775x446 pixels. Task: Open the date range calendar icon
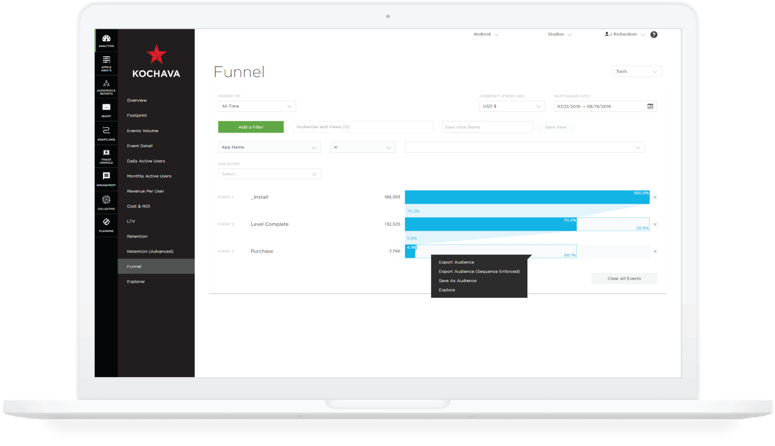[x=650, y=106]
